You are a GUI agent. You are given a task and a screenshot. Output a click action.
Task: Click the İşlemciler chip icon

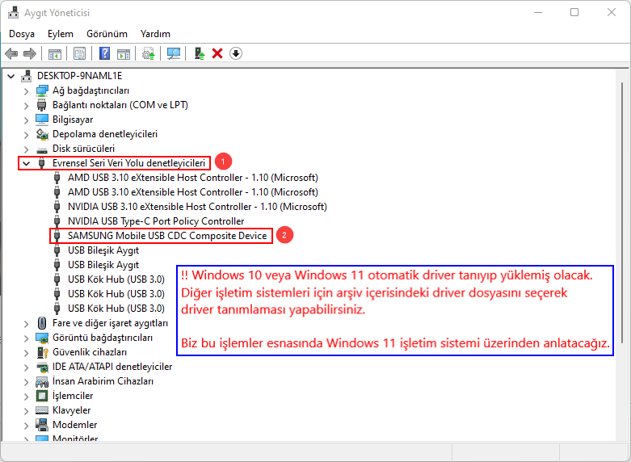42,396
